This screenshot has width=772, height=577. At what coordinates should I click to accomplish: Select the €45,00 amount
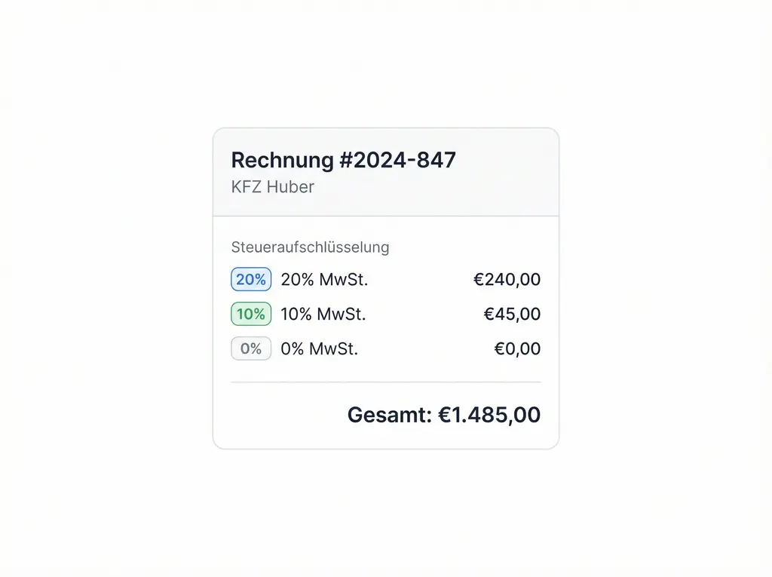tap(512, 314)
